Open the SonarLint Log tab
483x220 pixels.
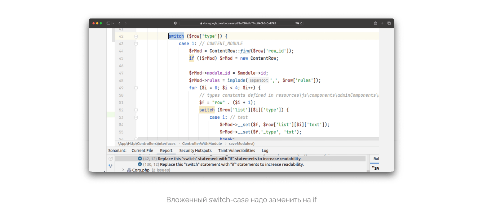(265, 151)
